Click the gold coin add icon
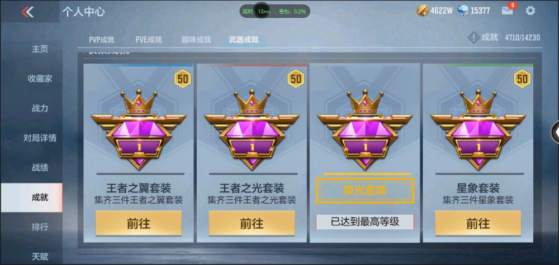The height and width of the screenshot is (265, 559). tap(423, 11)
